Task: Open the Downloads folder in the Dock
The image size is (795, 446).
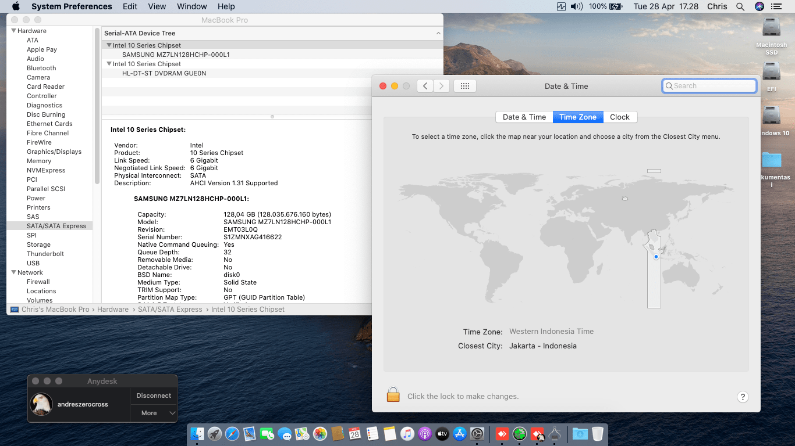Action: [x=580, y=434]
